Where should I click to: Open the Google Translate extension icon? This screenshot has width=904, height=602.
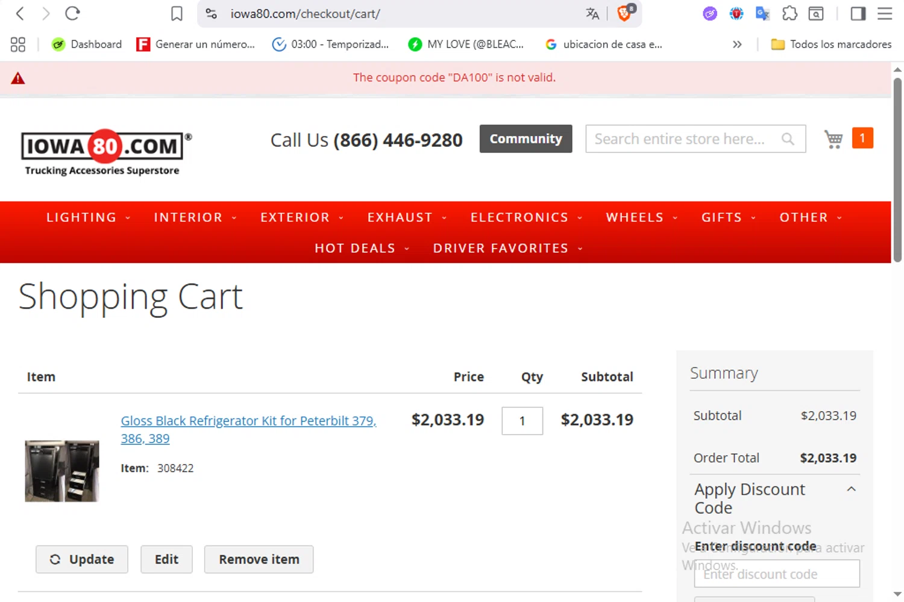(763, 13)
